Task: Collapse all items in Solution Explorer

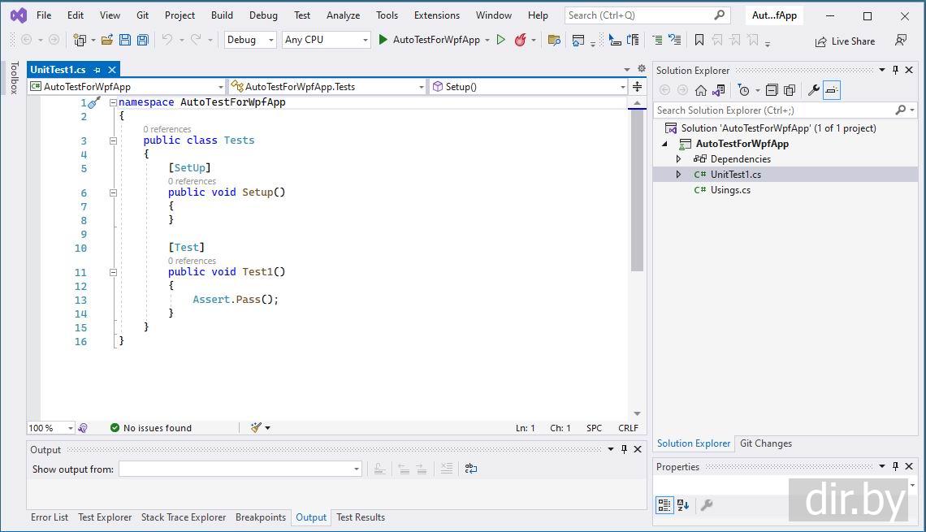Action: pyautogui.click(x=772, y=90)
